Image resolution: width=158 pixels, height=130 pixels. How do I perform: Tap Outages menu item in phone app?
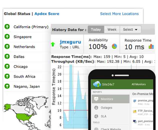(x=110, y=108)
